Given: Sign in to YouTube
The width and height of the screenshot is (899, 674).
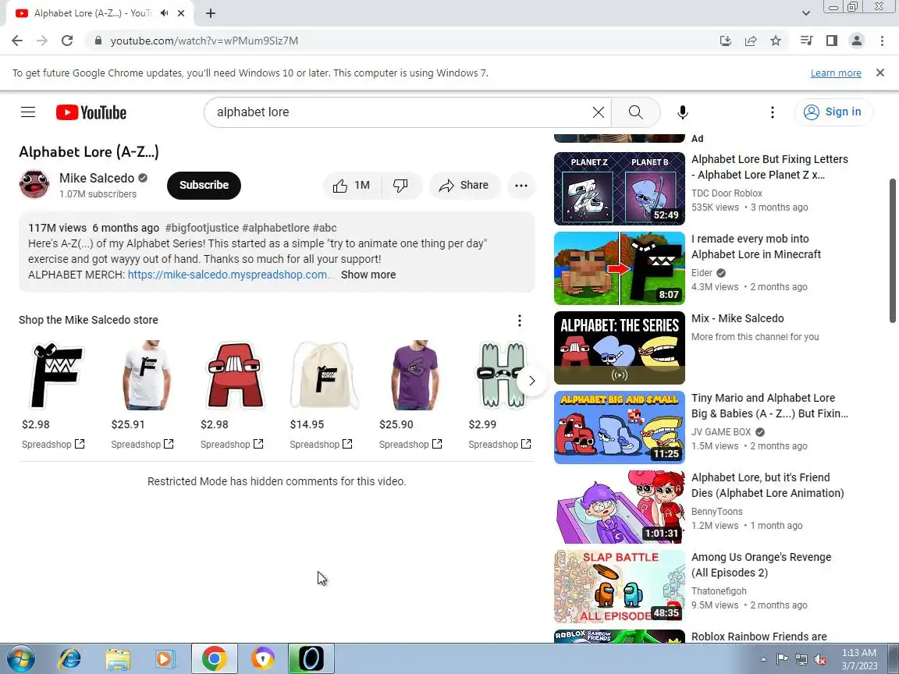Looking at the screenshot, I should pos(833,112).
